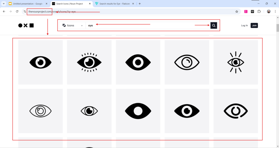Screen dimensions: 279x148
Task: Switch to the Flaticon search results tab
Action: tap(114, 4)
